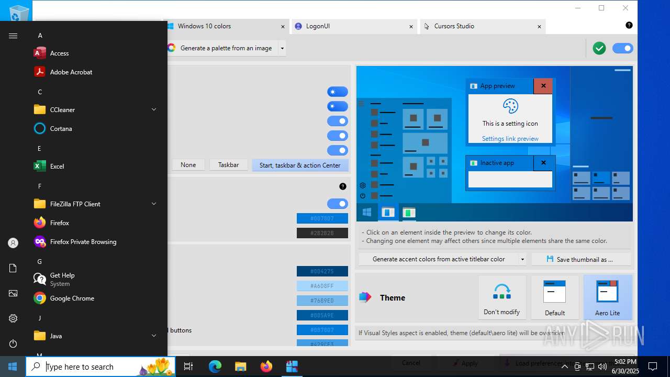The image size is (670, 377).
Task: Close the Inactive app preview window
Action: pyautogui.click(x=543, y=163)
